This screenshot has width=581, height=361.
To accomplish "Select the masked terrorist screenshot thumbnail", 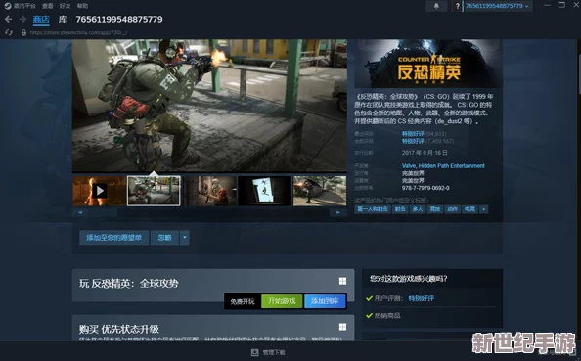I will click(x=209, y=191).
